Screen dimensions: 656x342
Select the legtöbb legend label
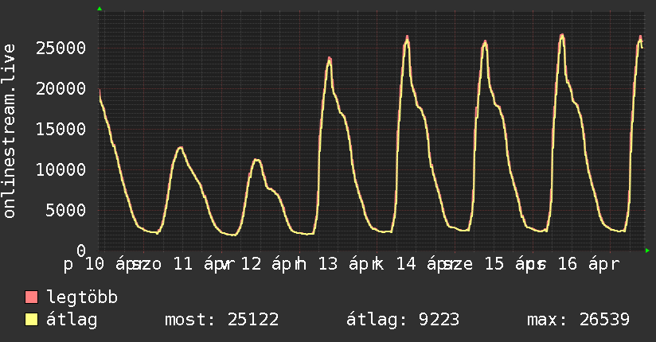point(83,297)
